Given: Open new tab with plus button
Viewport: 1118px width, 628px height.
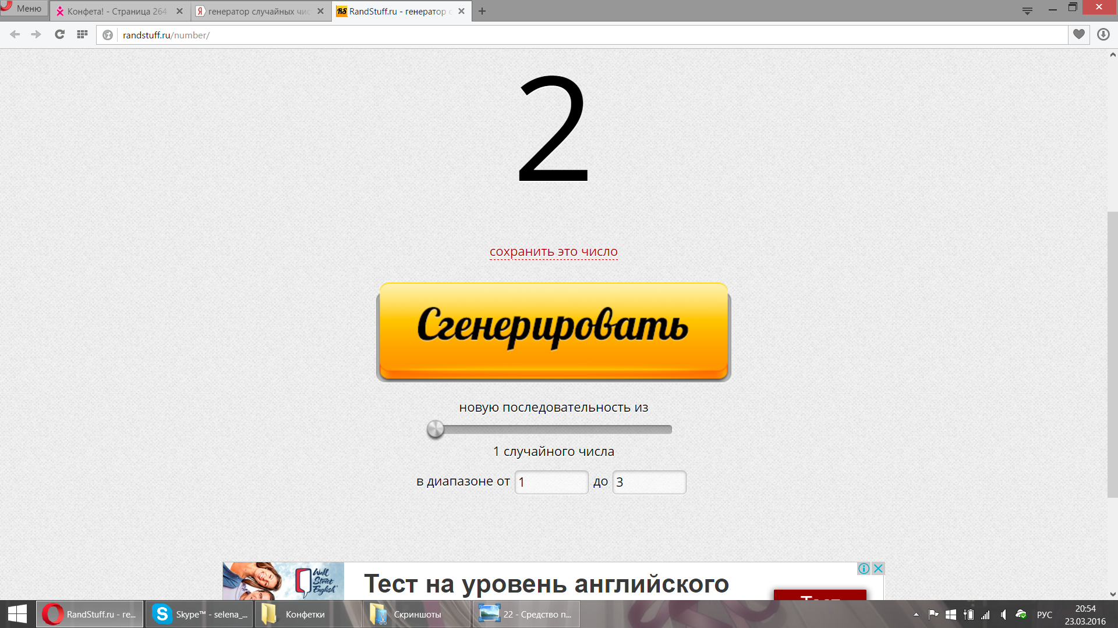Looking at the screenshot, I should 482,11.
